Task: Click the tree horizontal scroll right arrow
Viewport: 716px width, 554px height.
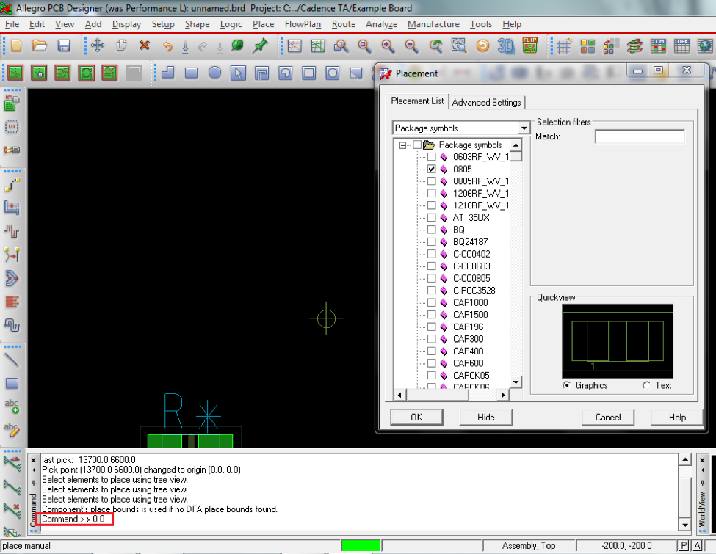Action: click(503, 395)
